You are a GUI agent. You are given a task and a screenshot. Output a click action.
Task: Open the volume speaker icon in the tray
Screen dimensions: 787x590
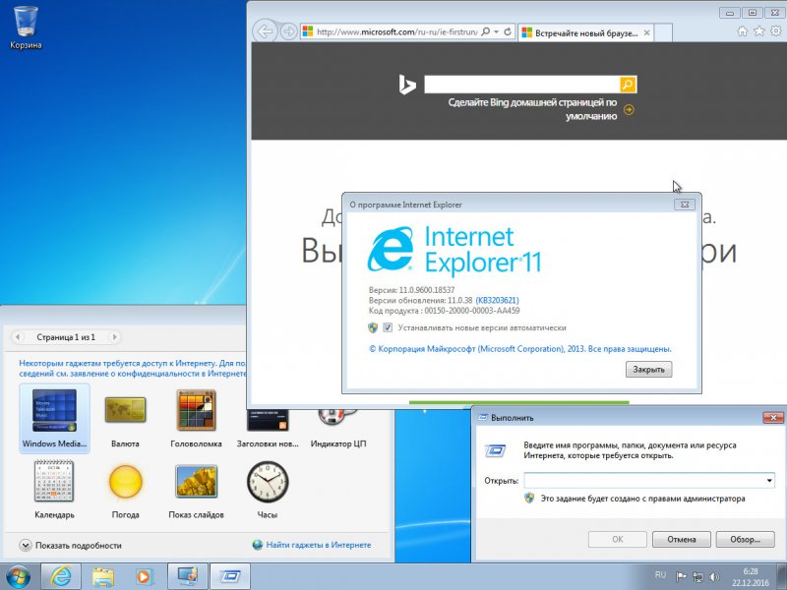714,577
